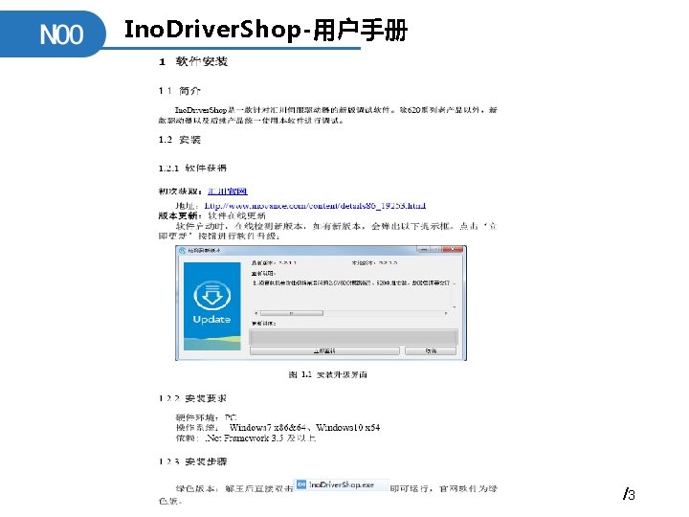Click the down arrow of update notes vertical scrollbar
This screenshot has width=689, height=517.
point(454,307)
